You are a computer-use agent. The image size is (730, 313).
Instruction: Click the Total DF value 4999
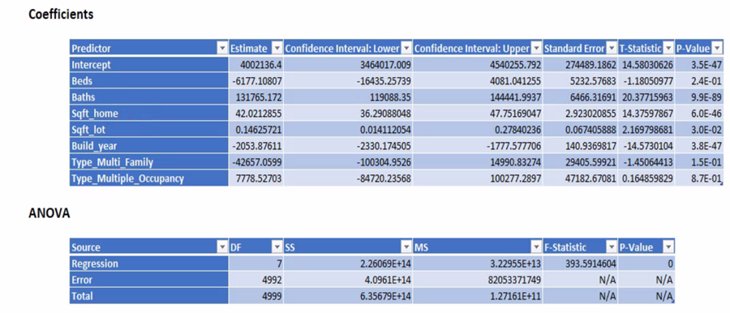255,296
